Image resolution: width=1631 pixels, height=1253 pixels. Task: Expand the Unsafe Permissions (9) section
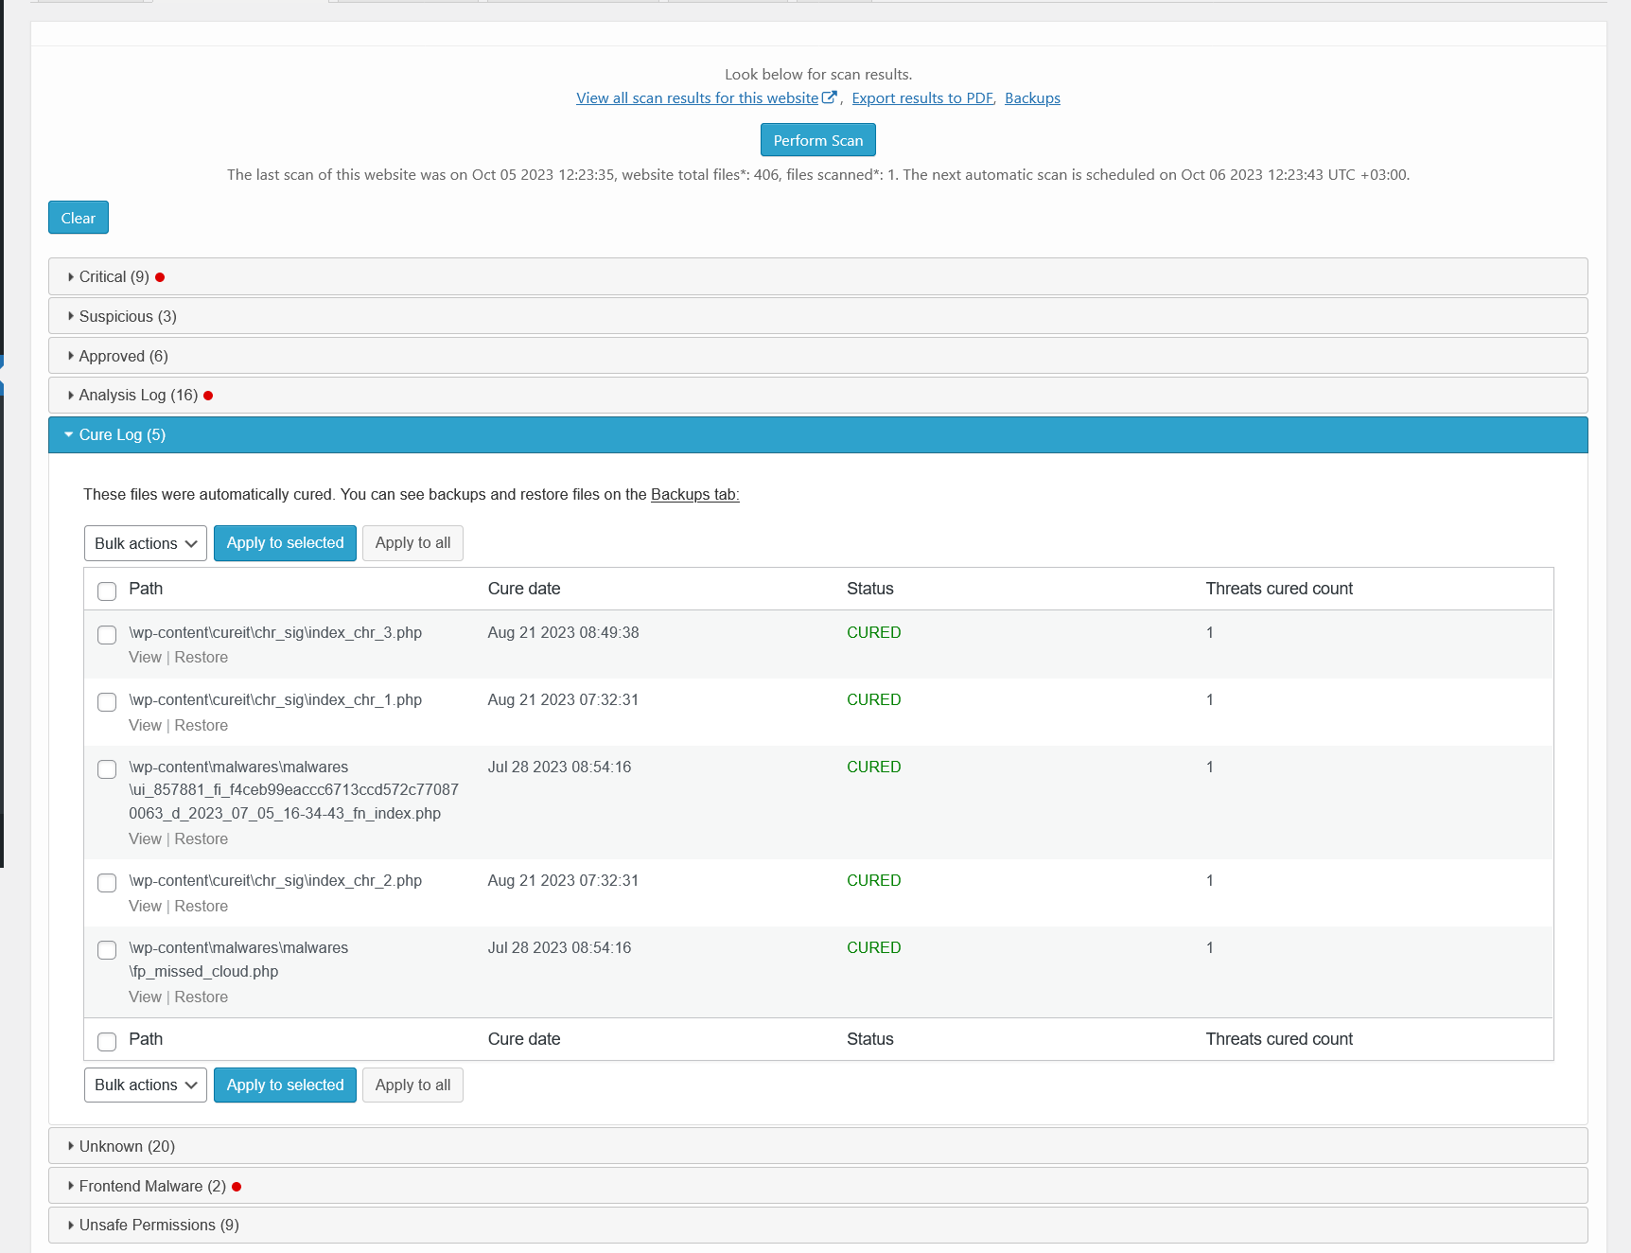click(817, 1225)
